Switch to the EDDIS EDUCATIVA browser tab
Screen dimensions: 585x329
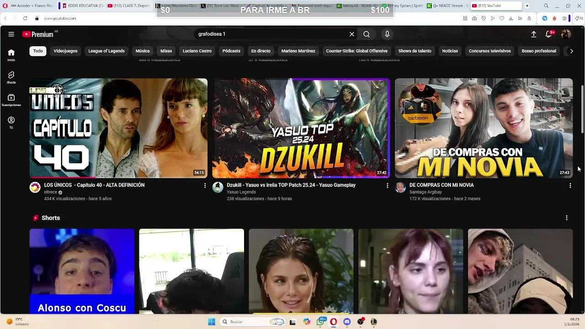tap(82, 6)
